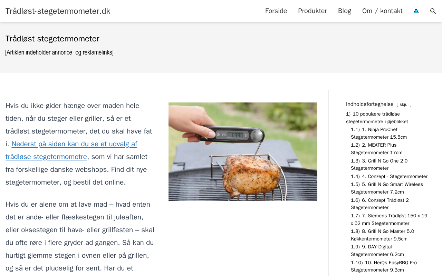The width and height of the screenshot is (442, 276).
Task: Click the blue triangle warning icon
Action: click(416, 11)
